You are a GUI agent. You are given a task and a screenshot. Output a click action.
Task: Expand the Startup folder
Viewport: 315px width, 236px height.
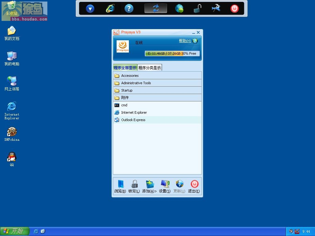[x=157, y=91]
